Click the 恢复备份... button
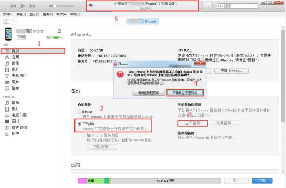Image resolution: width=286 pixels, height=188 pixels. pos(225,123)
